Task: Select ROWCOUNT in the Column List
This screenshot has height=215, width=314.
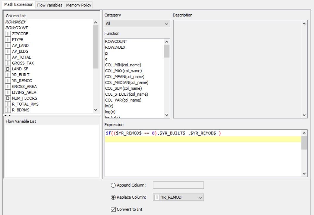Action: tap(16, 28)
